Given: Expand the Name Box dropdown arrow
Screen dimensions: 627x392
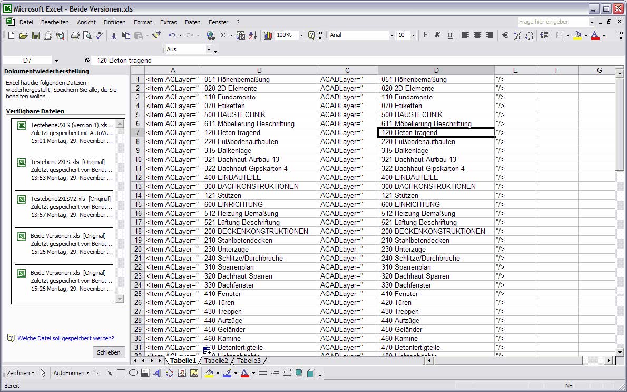Looking at the screenshot, I should [x=56, y=61].
